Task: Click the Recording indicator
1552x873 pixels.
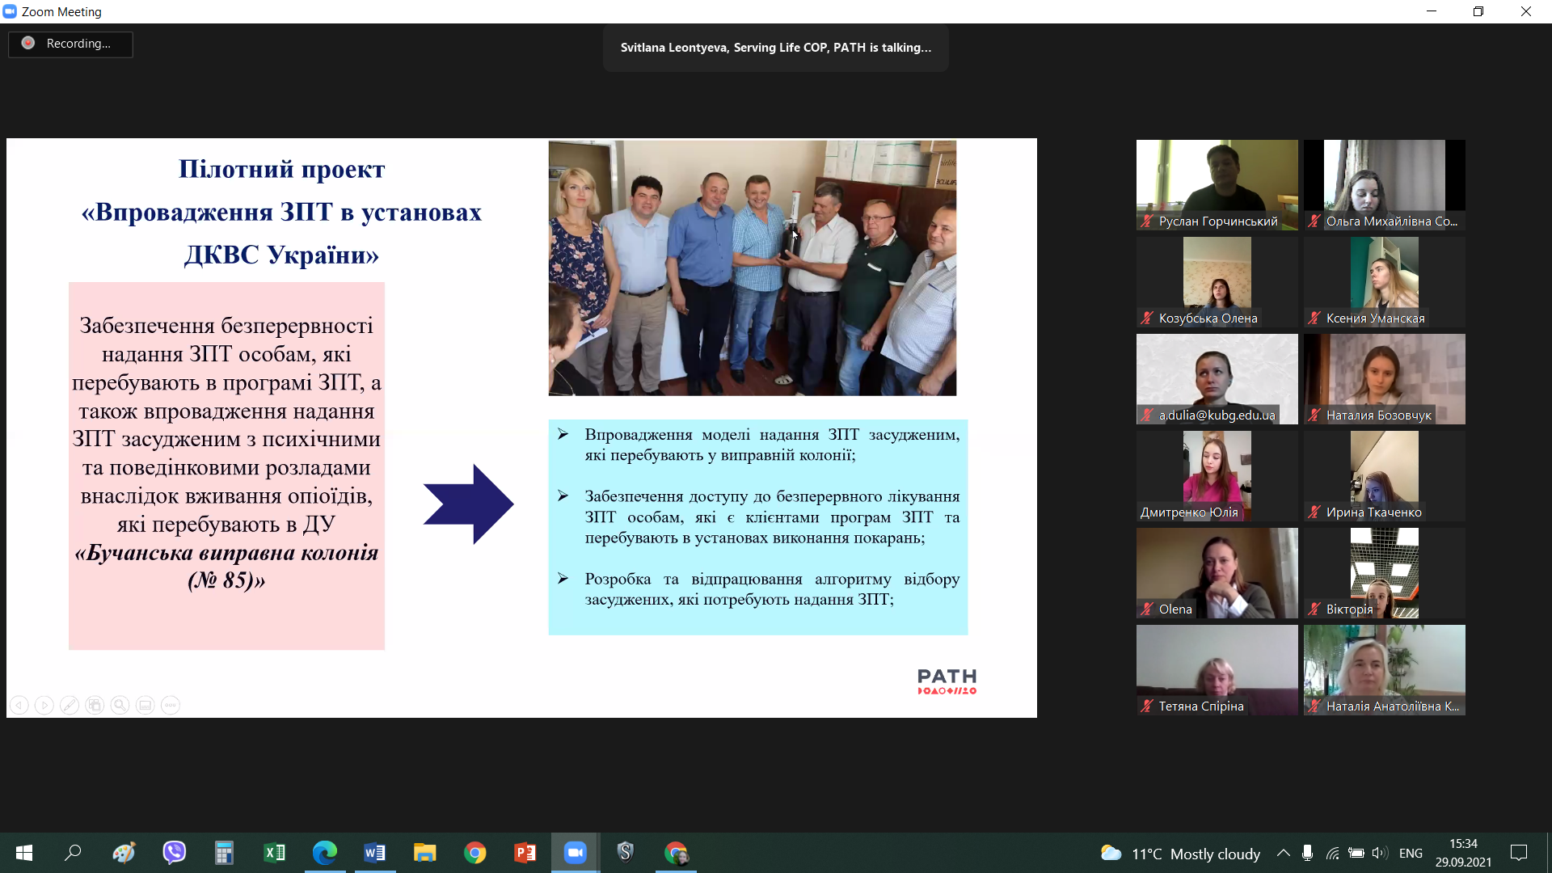Action: point(70,44)
